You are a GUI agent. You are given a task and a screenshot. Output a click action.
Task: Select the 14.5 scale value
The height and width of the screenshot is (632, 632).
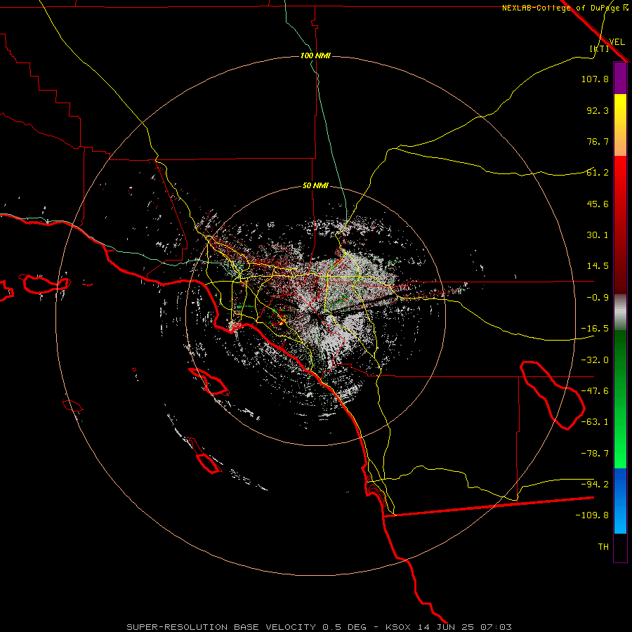(598, 266)
